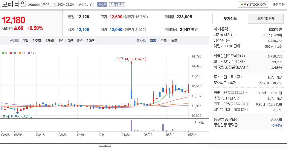
Task: Click the current price 12,180
Action: (x=13, y=20)
